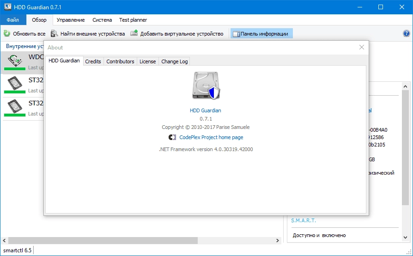Maximize the HDD Guardian window
This screenshot has width=413, height=256.
381,7
